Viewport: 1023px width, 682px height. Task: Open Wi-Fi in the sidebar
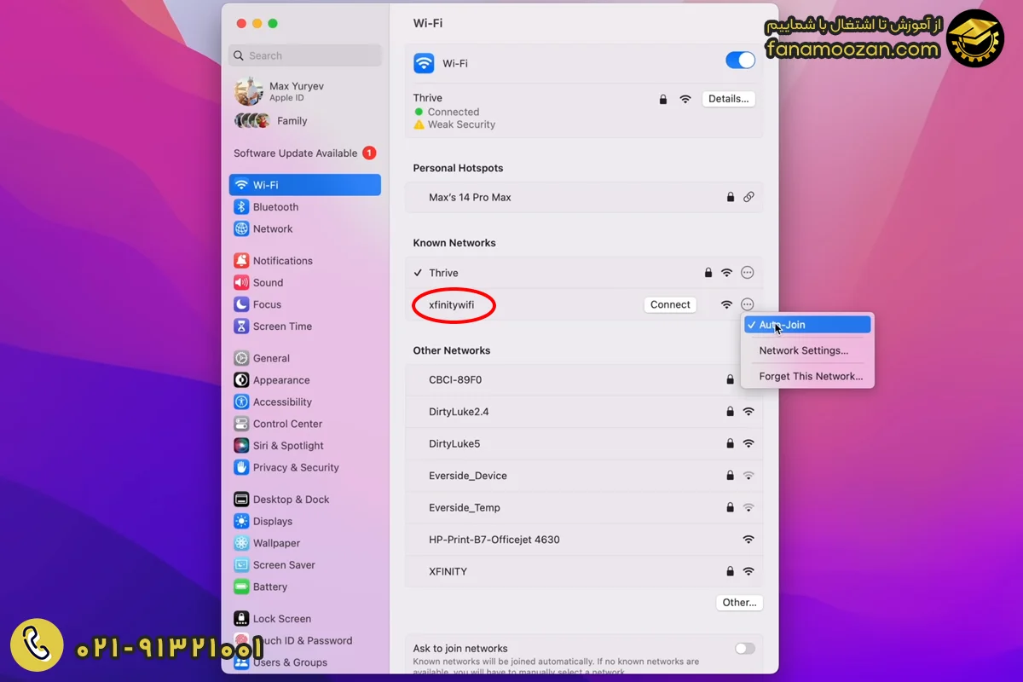click(304, 185)
